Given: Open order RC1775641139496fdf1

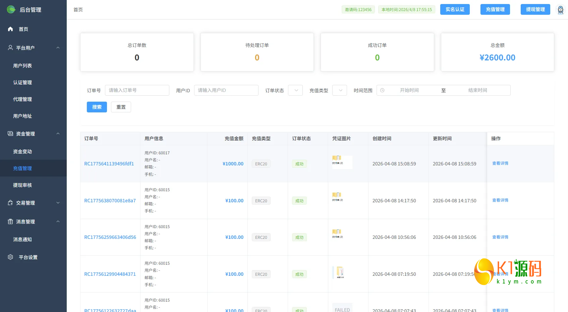Looking at the screenshot, I should pyautogui.click(x=109, y=164).
